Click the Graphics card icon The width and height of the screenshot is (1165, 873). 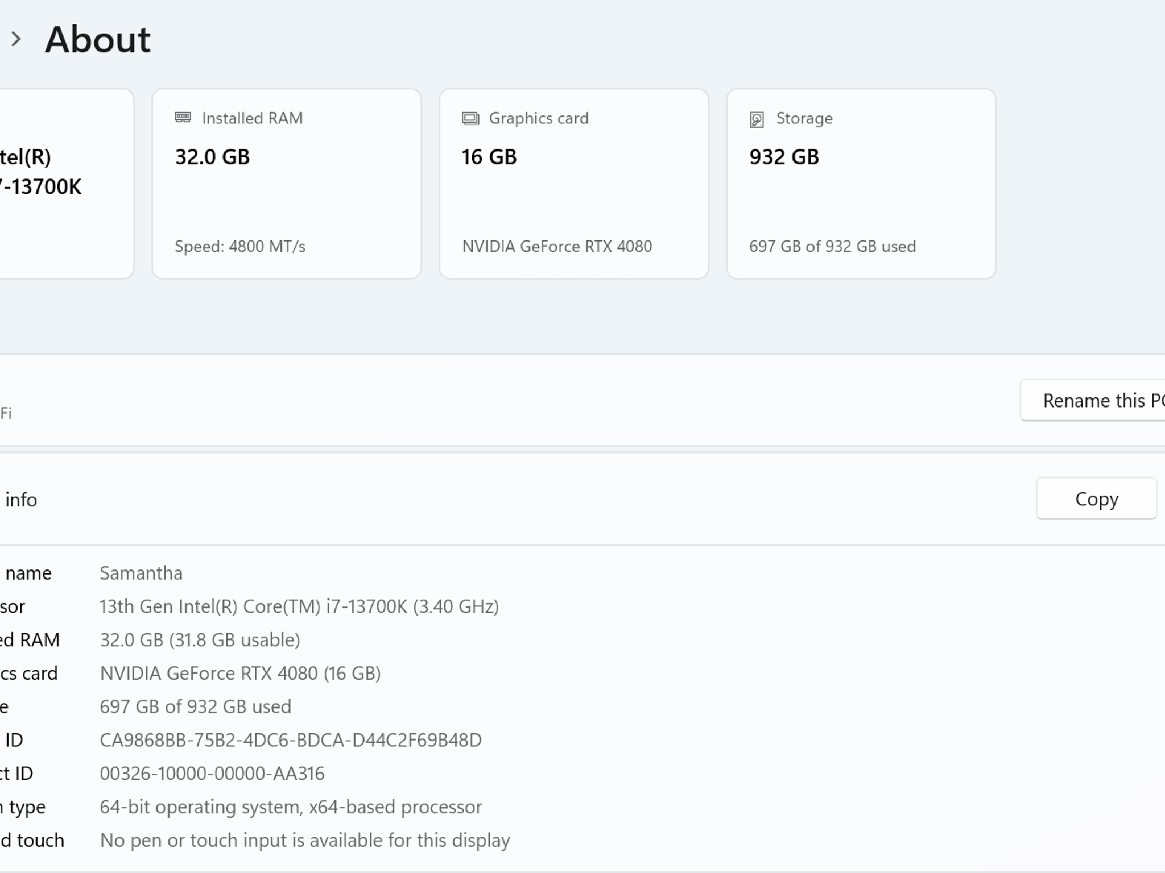tap(470, 118)
